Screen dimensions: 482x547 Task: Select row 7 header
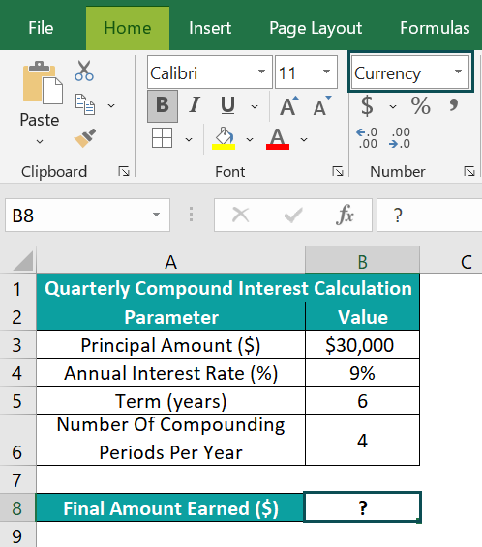[x=17, y=479]
